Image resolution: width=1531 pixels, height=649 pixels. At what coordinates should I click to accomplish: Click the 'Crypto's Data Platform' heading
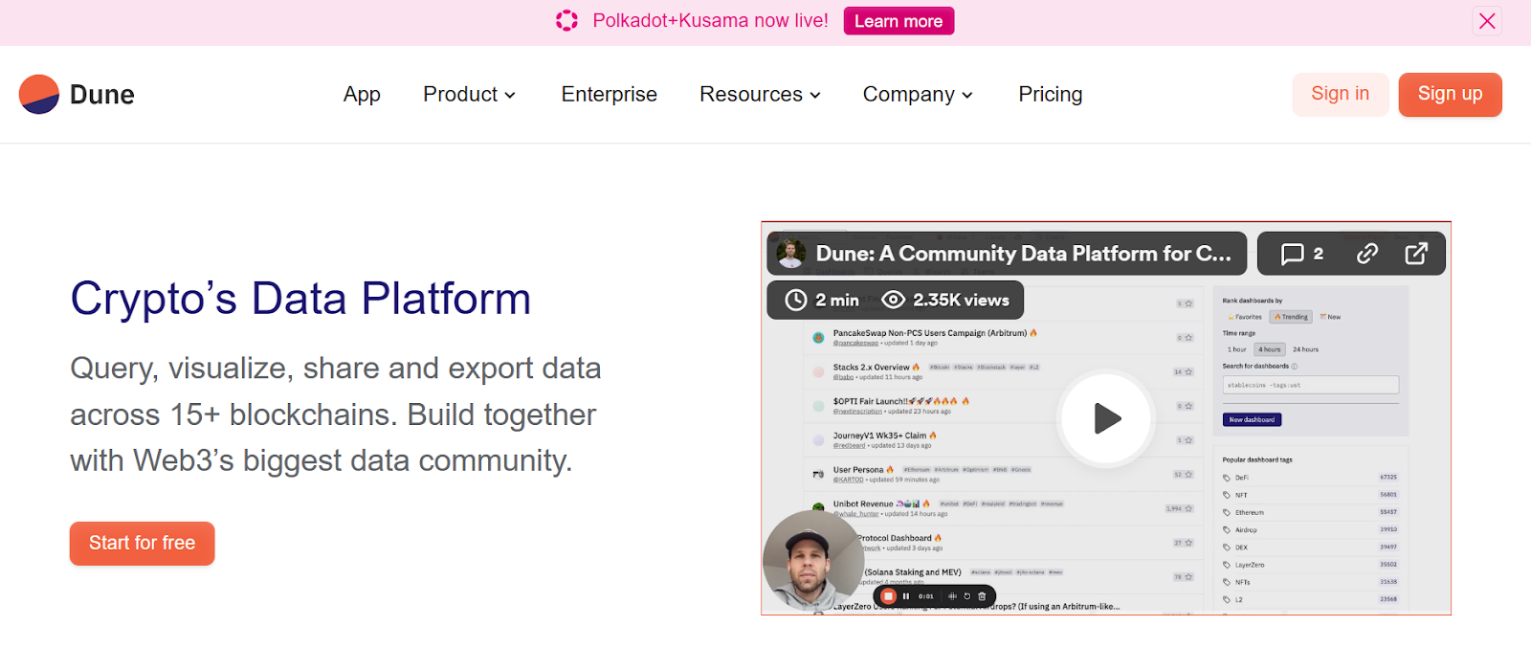(x=300, y=298)
